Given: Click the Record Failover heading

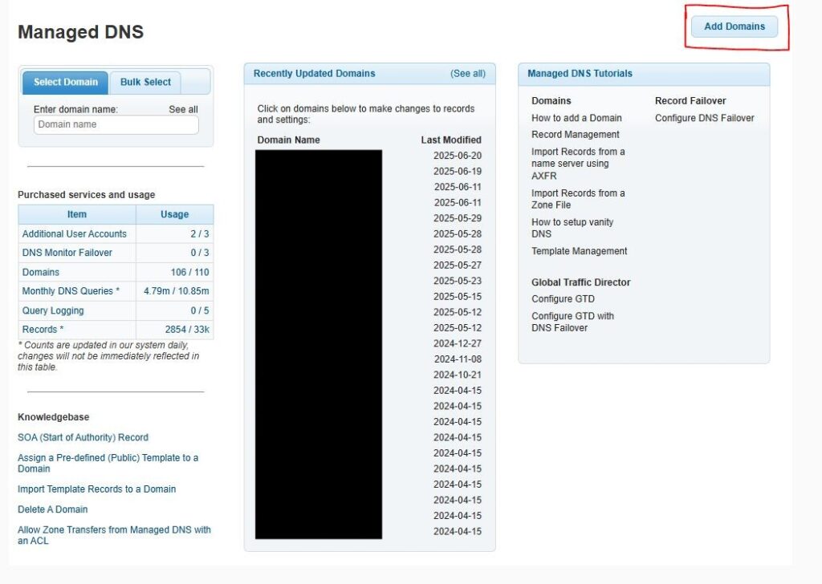Looking at the screenshot, I should point(690,100).
